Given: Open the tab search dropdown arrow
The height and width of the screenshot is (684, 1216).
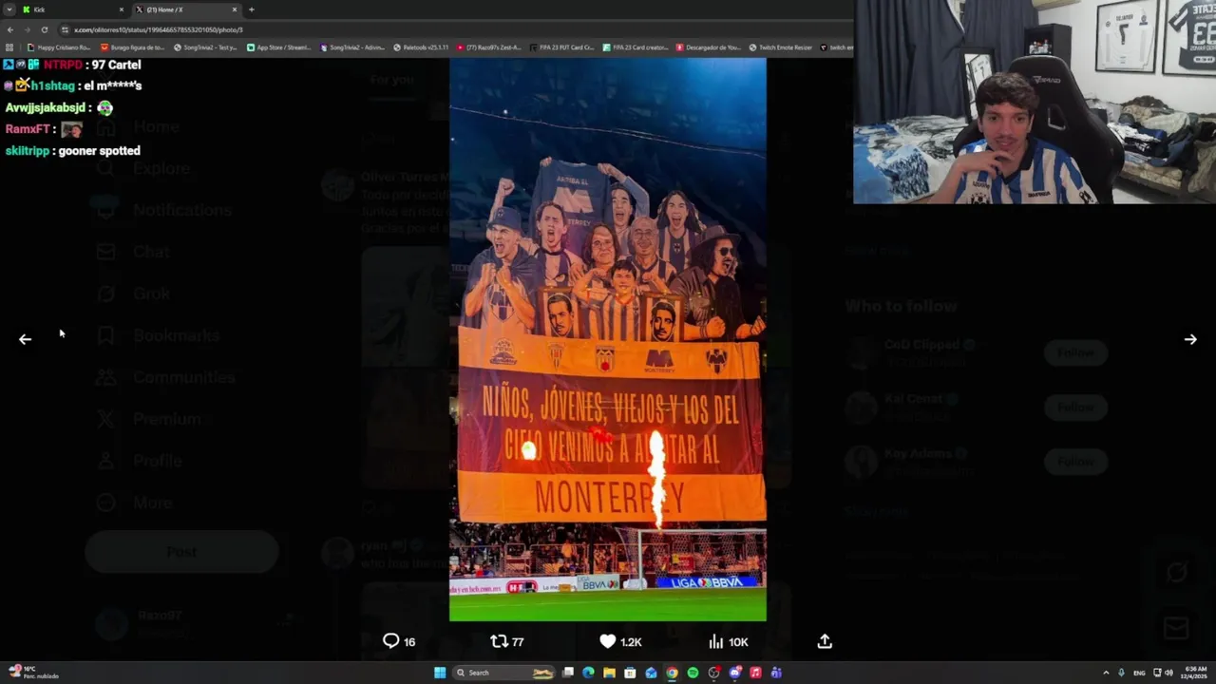Looking at the screenshot, I should point(9,9).
